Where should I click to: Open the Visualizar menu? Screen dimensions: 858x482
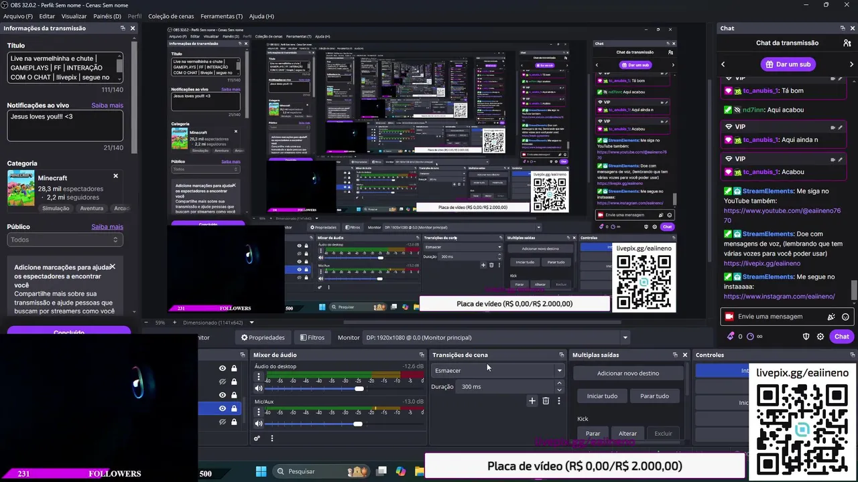click(74, 16)
